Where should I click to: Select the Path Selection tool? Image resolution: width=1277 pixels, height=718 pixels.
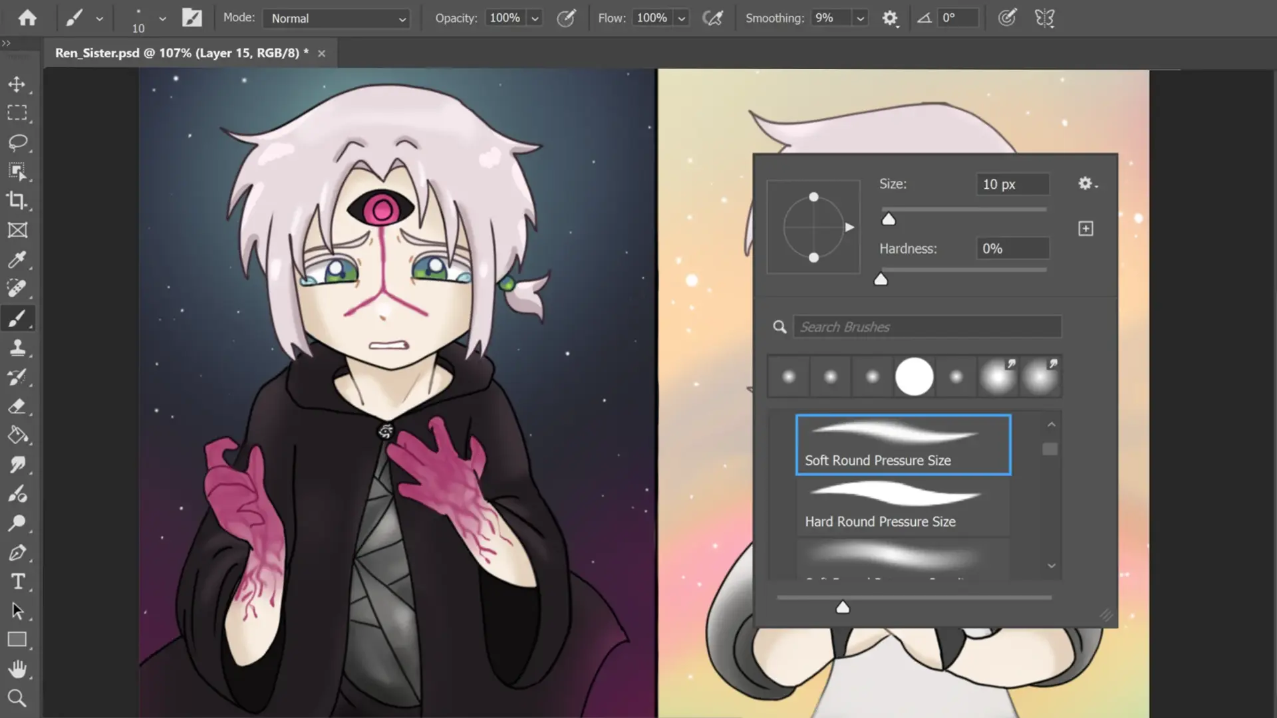coord(17,611)
